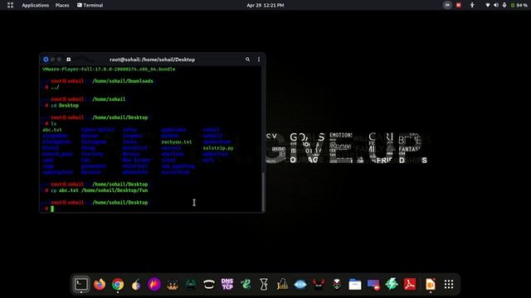Click the terminal title root@sohail
This screenshot has width=531, height=298.
pos(152,60)
